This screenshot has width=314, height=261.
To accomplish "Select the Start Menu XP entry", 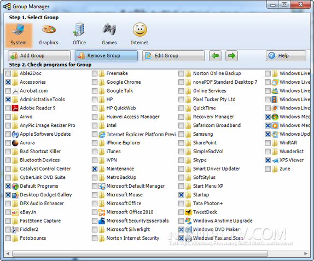I will click(x=208, y=186).
